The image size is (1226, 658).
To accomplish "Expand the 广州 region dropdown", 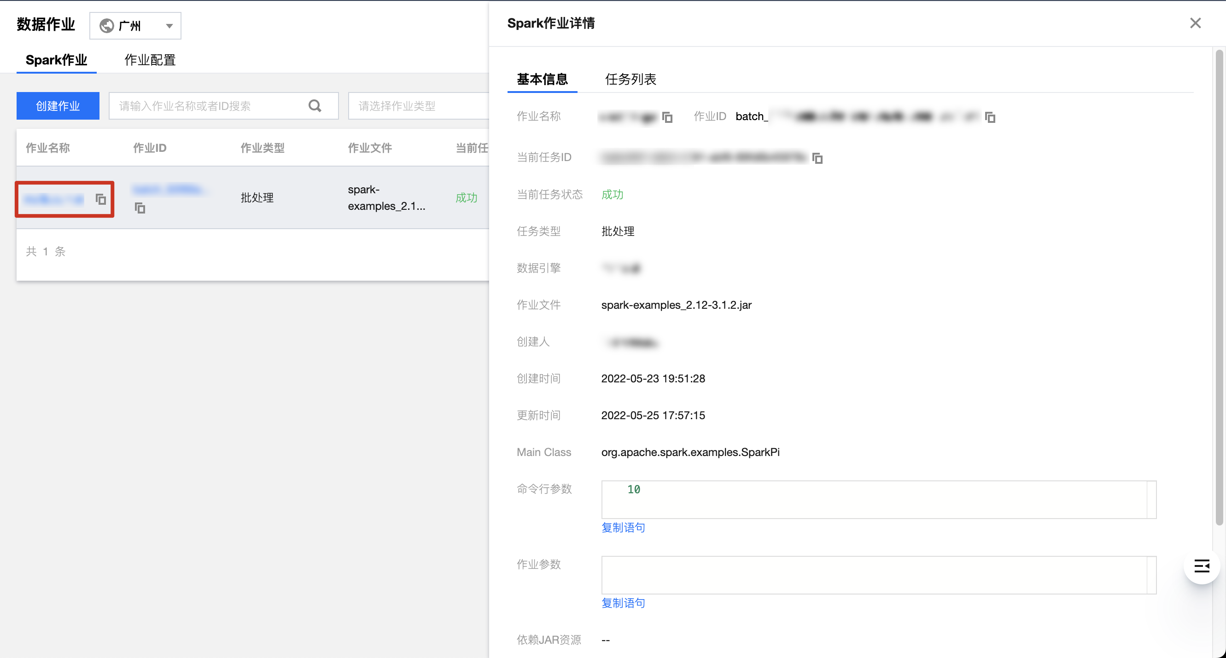I will coord(169,26).
